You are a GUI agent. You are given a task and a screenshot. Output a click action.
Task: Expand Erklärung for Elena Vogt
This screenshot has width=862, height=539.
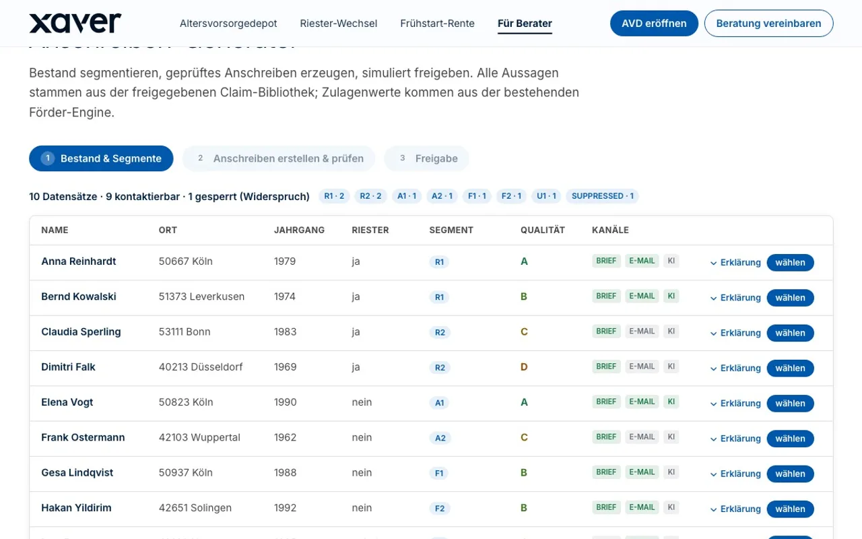tap(735, 404)
